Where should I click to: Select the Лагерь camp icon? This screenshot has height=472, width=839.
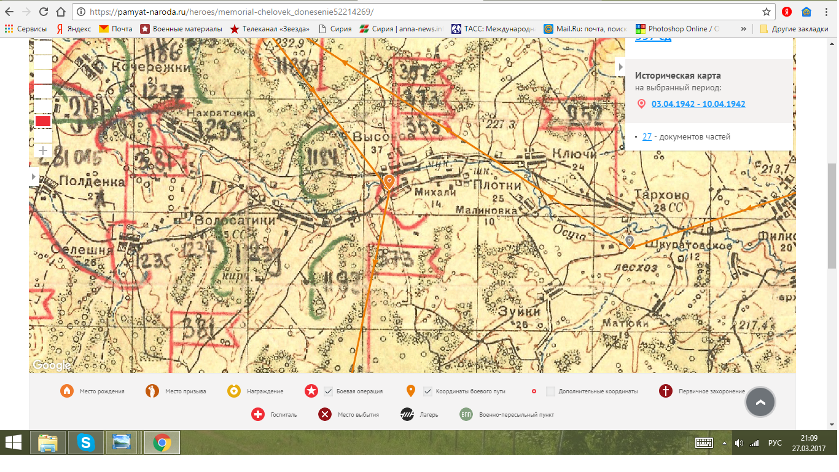[407, 414]
